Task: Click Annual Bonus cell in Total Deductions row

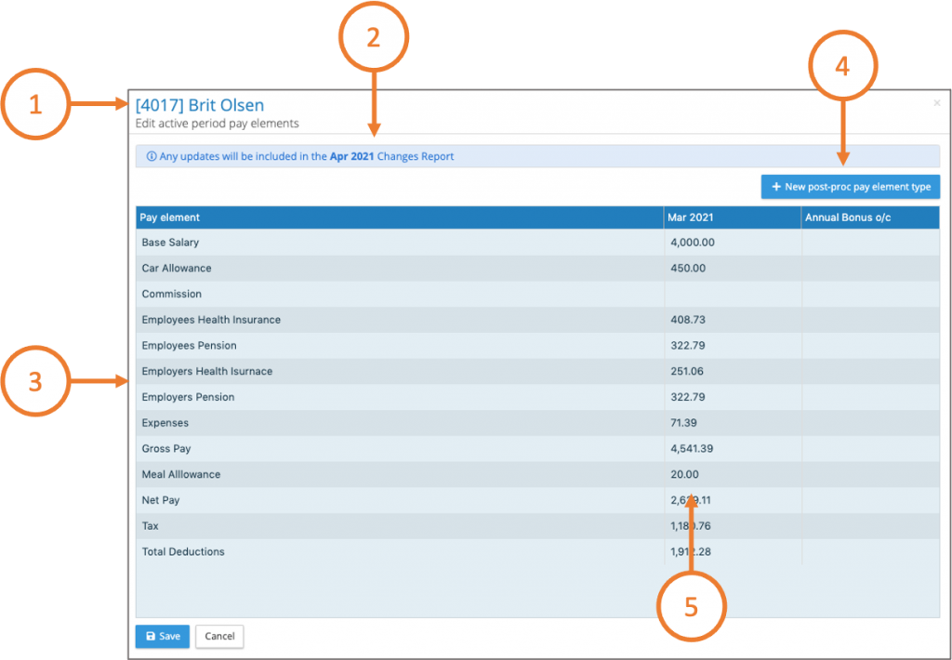Action: tap(869, 552)
